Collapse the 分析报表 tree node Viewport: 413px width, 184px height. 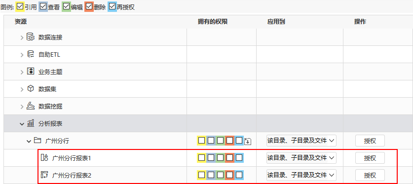(22, 124)
